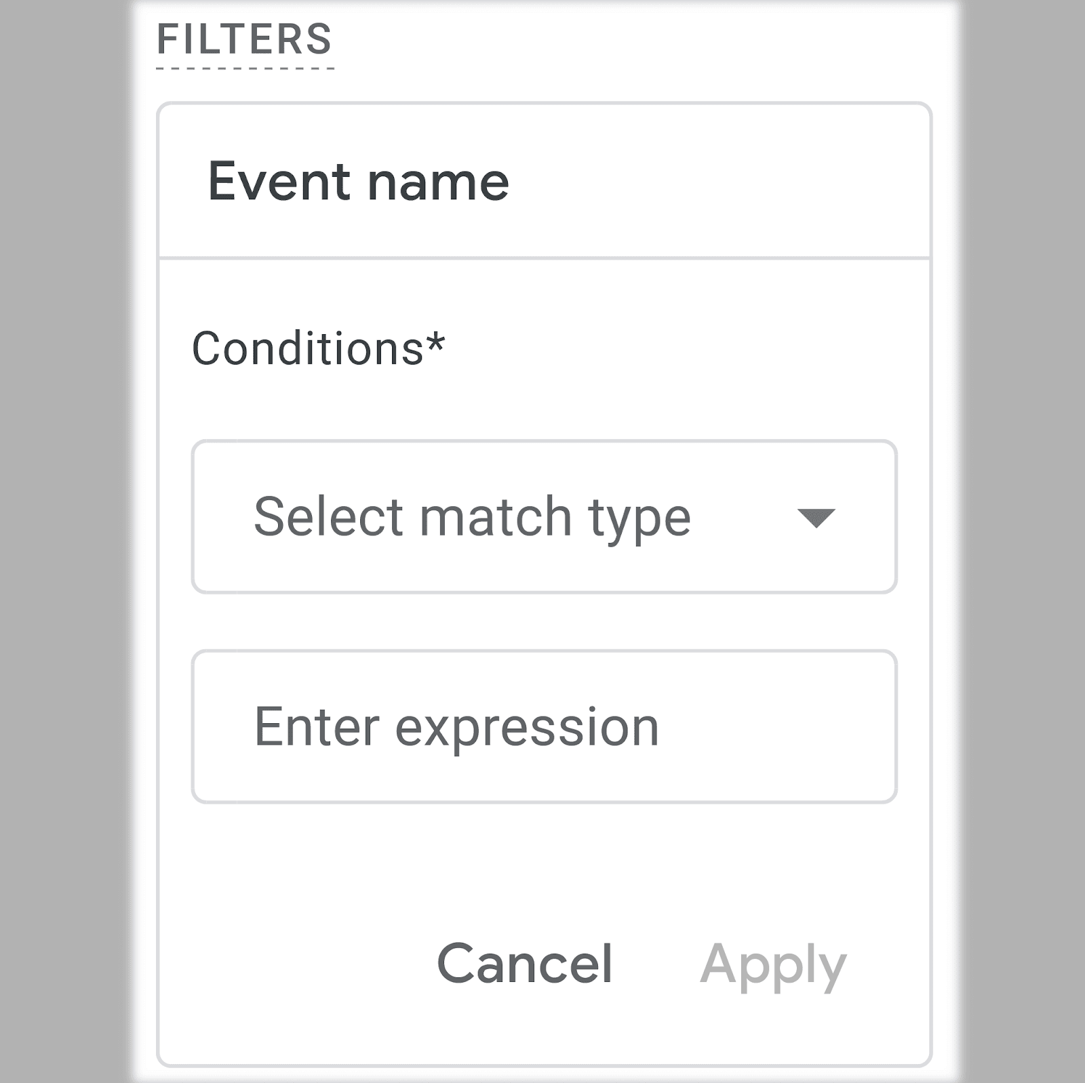Click Apply to save the filter
Image resolution: width=1085 pixels, height=1083 pixels.
774,964
